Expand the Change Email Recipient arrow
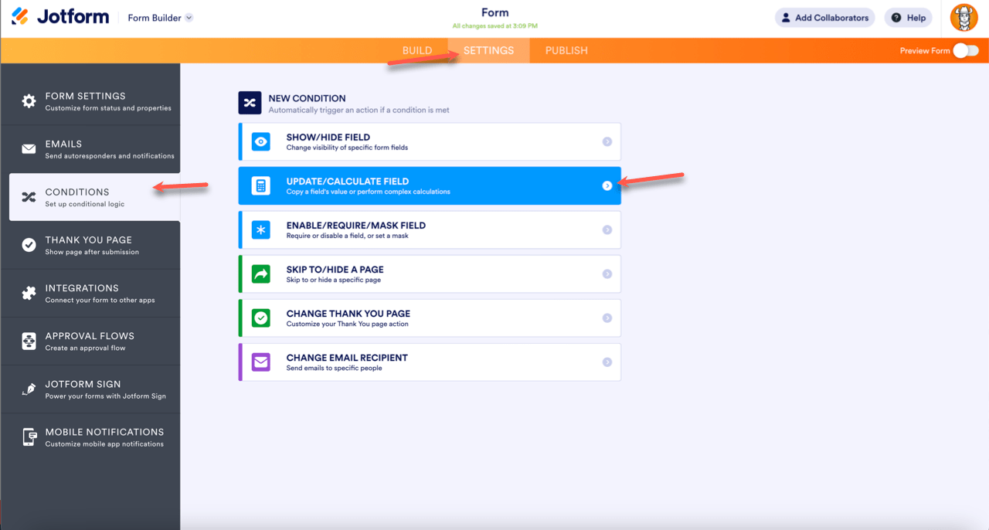 click(x=607, y=362)
